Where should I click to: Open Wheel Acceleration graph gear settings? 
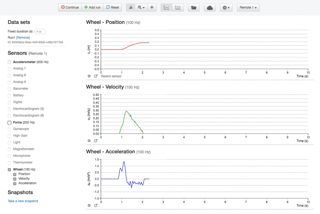click(89, 205)
